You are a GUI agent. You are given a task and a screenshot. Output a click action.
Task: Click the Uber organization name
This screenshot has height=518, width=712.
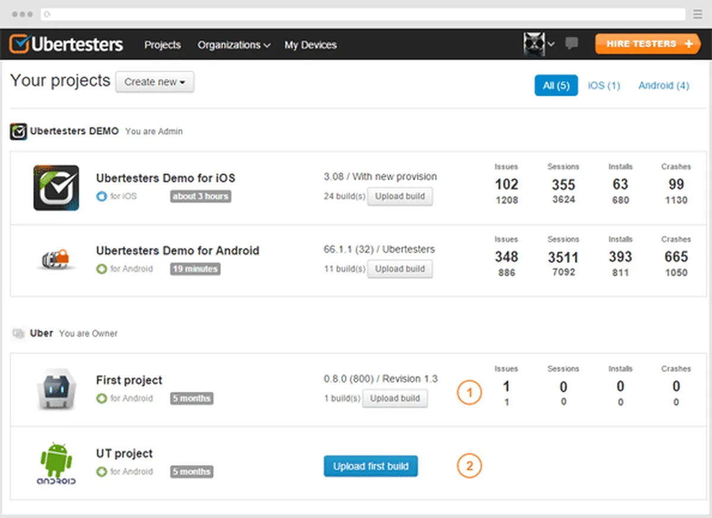click(x=42, y=333)
